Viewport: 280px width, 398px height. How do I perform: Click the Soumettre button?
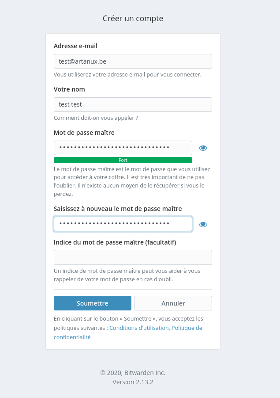coord(93,303)
